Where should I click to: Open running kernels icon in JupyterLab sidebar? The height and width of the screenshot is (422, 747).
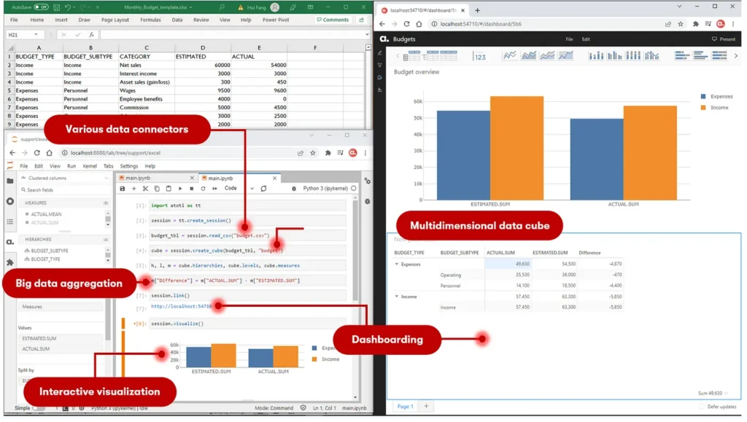10,202
